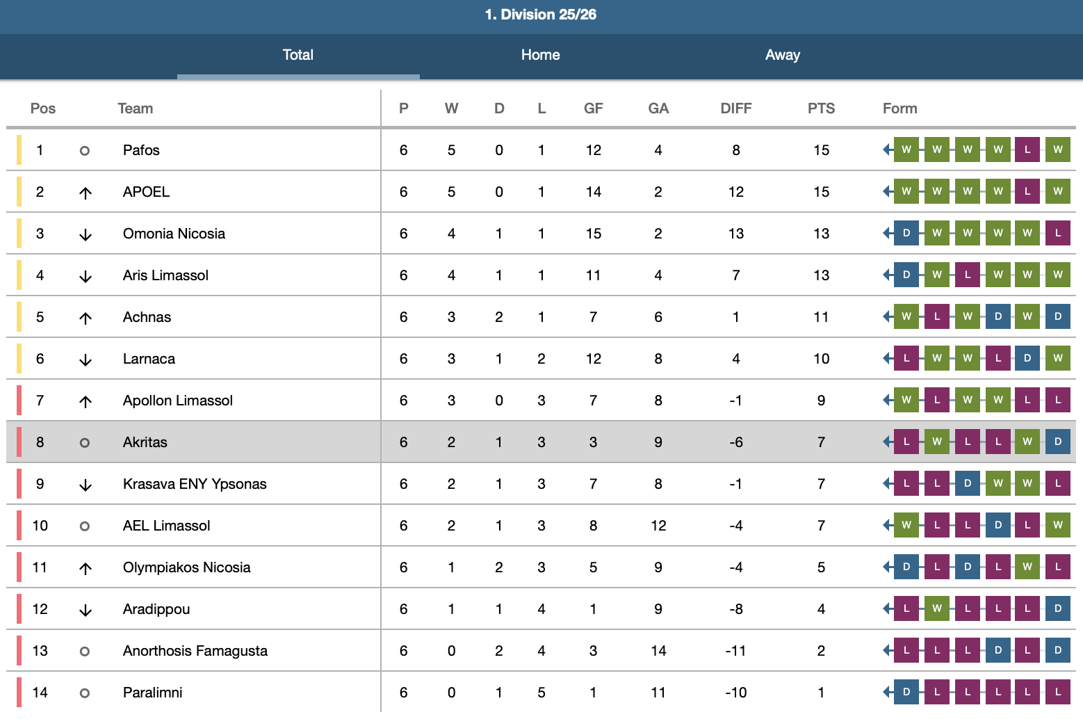Click the PTS column header
This screenshot has width=1083, height=719.
pyautogui.click(x=821, y=108)
